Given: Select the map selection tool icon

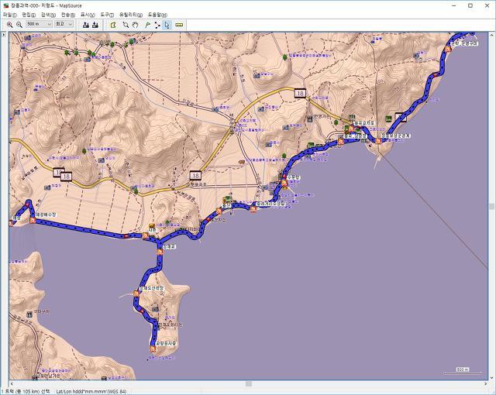Looking at the screenshot, I should pyautogui.click(x=113, y=25).
